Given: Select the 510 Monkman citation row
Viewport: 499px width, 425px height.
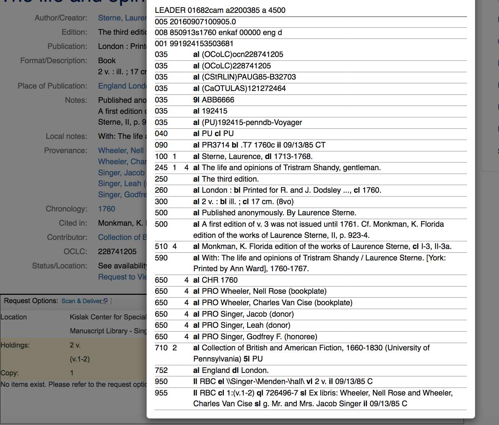Looking at the screenshot, I should [311, 247].
